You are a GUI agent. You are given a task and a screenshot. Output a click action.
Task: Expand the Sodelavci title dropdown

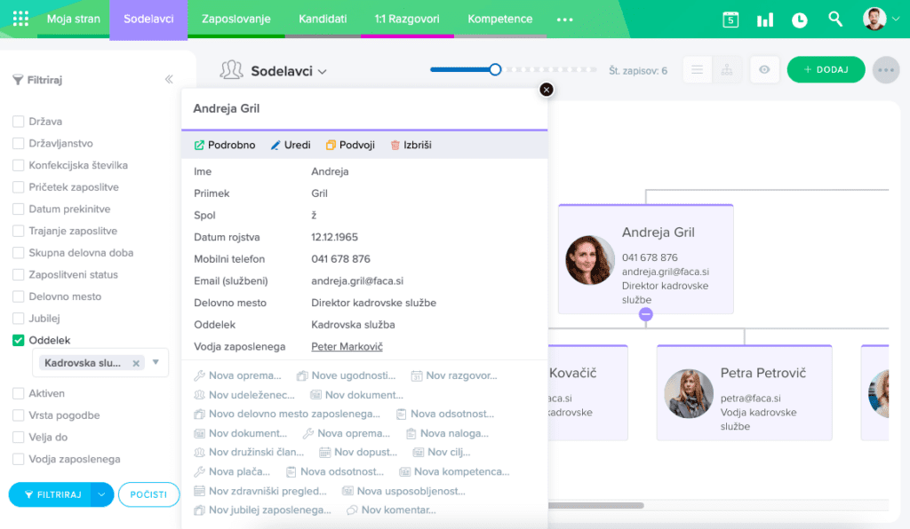click(x=323, y=72)
